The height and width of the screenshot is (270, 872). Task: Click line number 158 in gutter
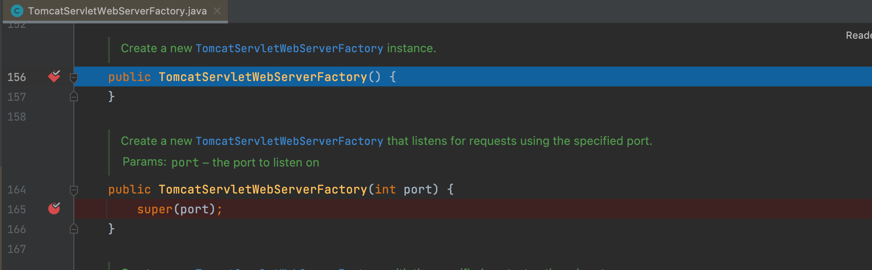(x=17, y=117)
